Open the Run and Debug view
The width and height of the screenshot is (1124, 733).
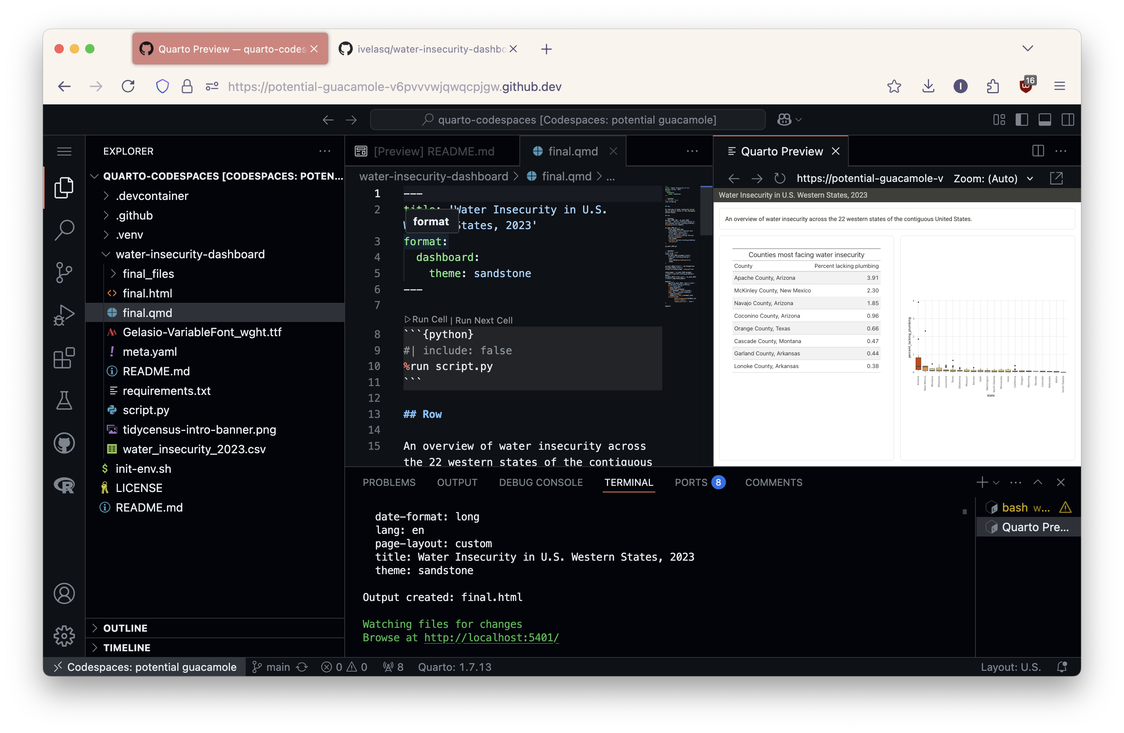[x=64, y=315]
